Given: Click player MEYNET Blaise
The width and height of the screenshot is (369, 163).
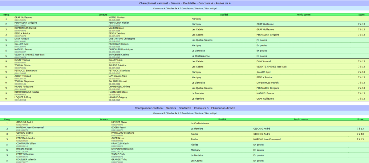Looking at the screenshot, I should 119,122.
